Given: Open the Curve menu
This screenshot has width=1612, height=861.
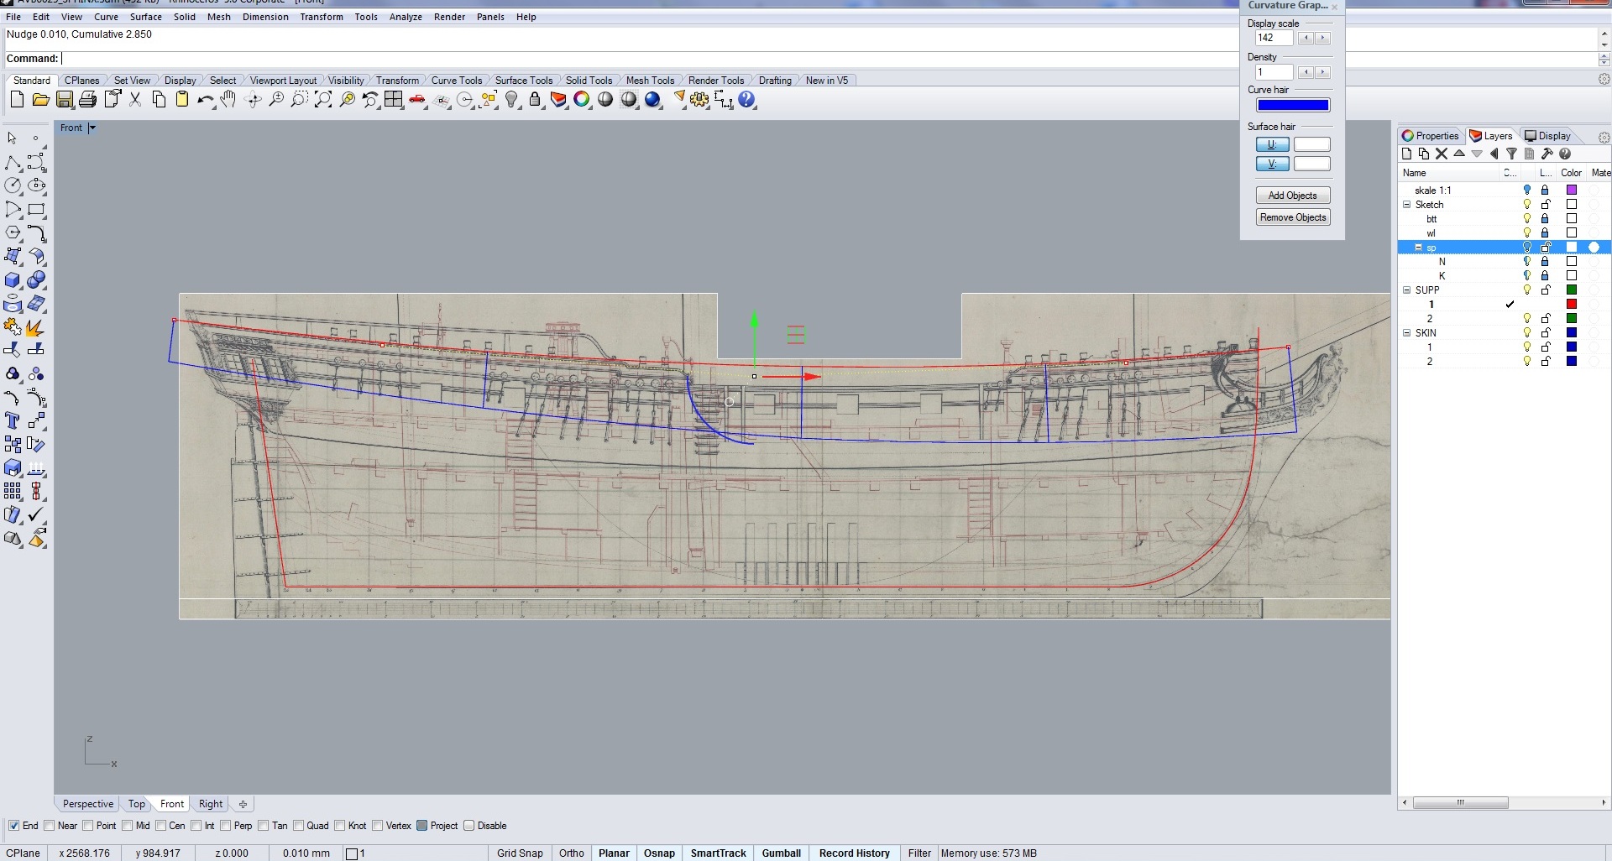Looking at the screenshot, I should [106, 17].
